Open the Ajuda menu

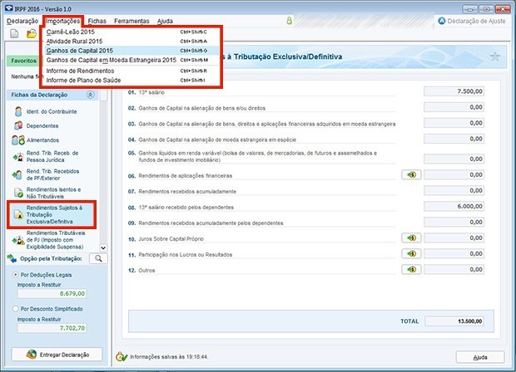165,21
